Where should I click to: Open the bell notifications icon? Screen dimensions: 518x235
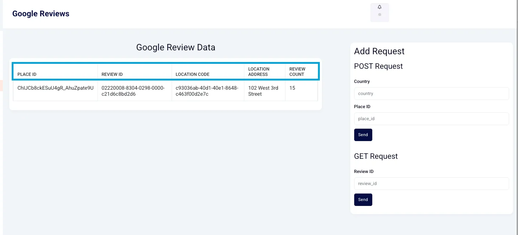tap(379, 7)
